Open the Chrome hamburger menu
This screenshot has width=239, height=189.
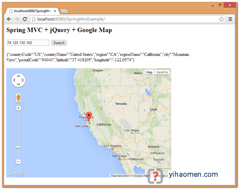click(230, 19)
